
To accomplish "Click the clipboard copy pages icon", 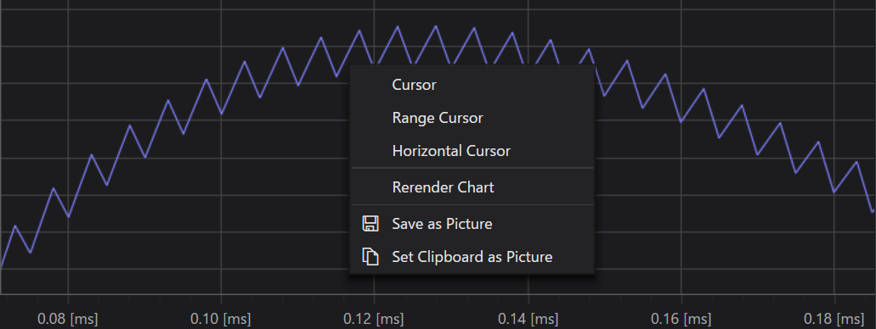I will 370,257.
